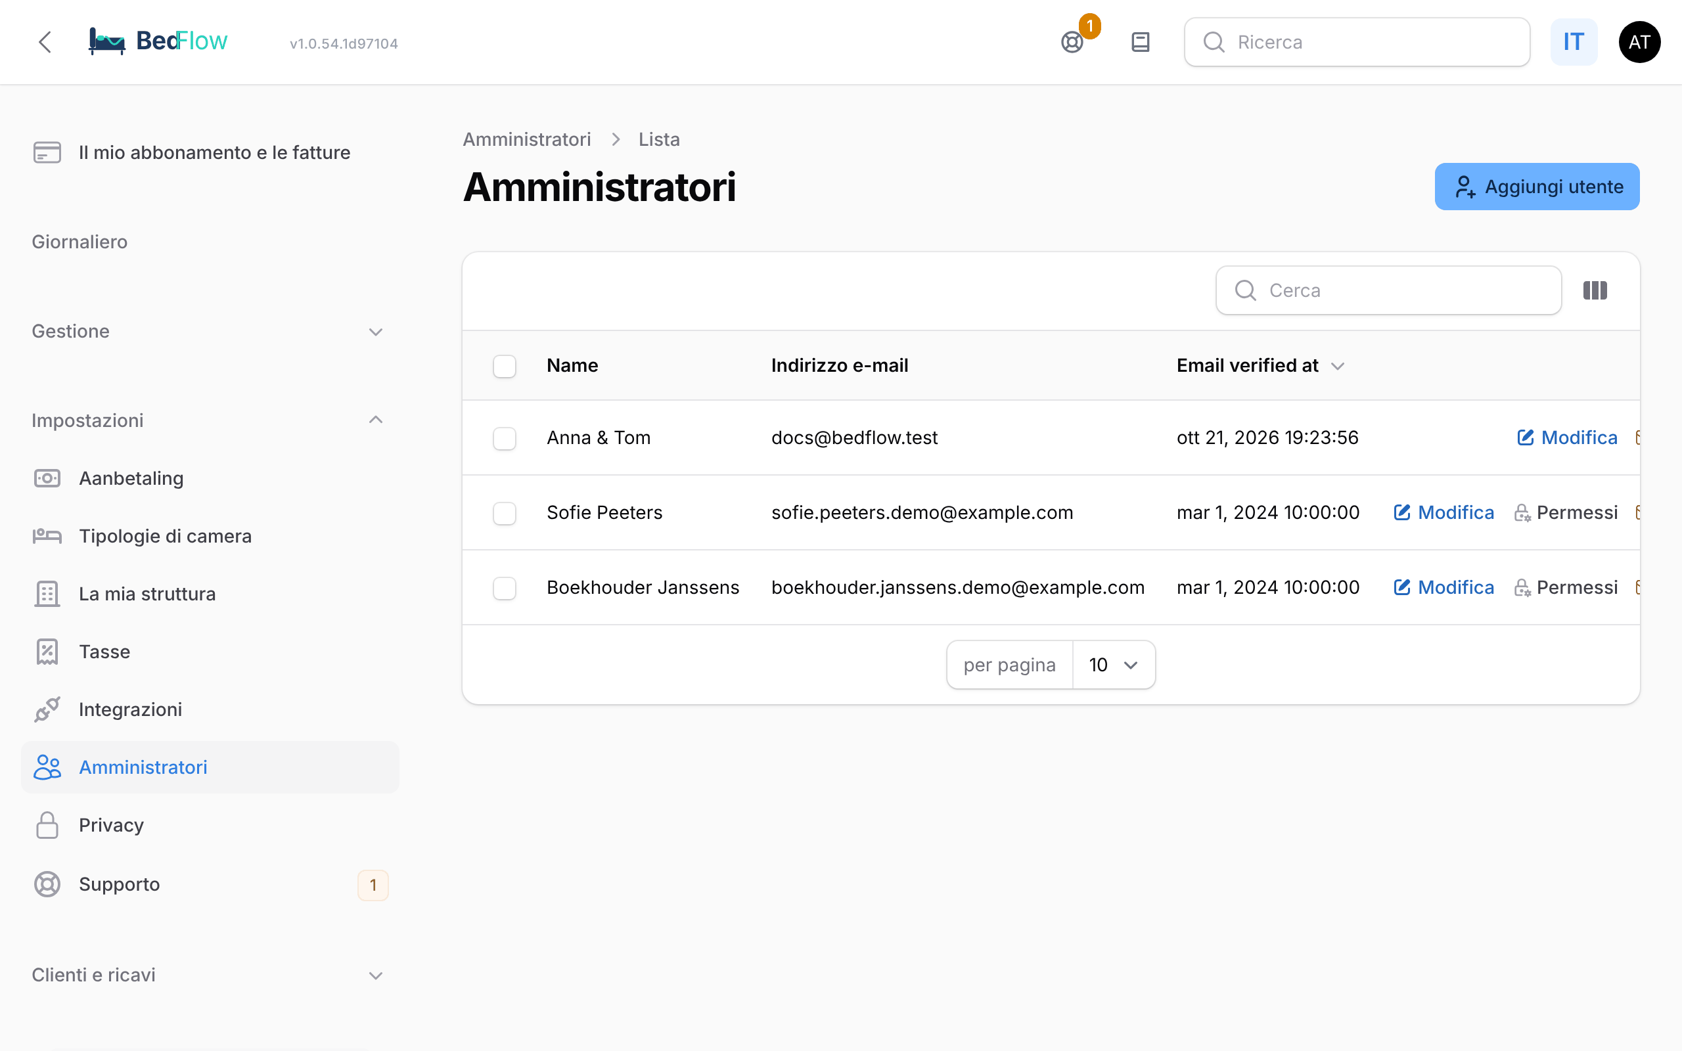Open the support lifebuoy icon in header
Screen dimensions: 1682x1051
coord(1072,43)
